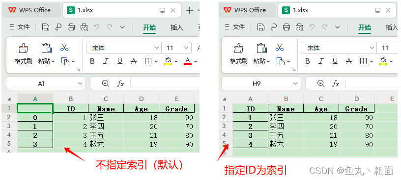Click Copy icon in right window

pyautogui.click(x=281, y=61)
